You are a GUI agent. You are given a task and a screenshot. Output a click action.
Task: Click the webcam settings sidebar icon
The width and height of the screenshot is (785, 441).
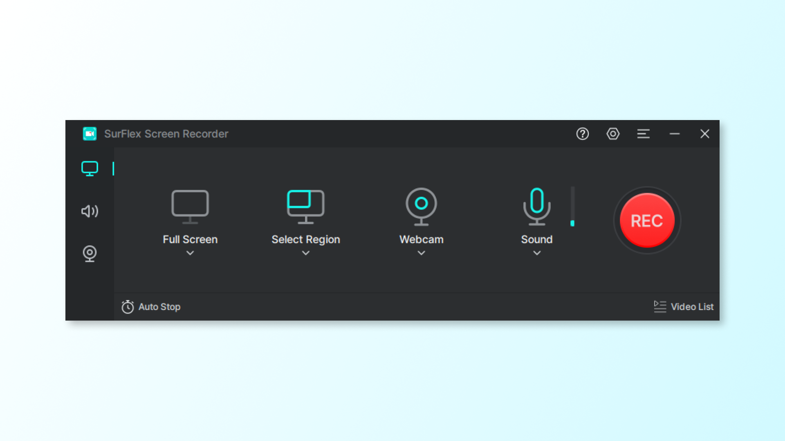pyautogui.click(x=90, y=253)
